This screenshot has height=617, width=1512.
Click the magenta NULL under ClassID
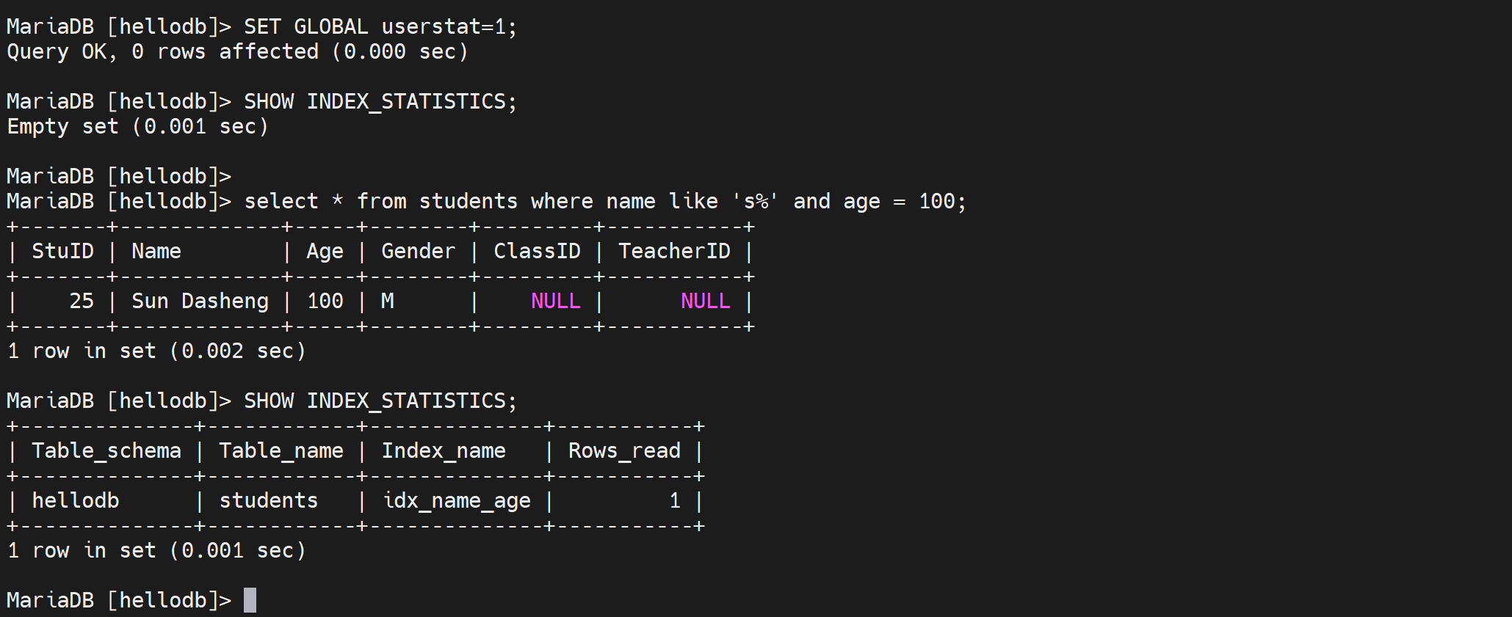coord(555,302)
